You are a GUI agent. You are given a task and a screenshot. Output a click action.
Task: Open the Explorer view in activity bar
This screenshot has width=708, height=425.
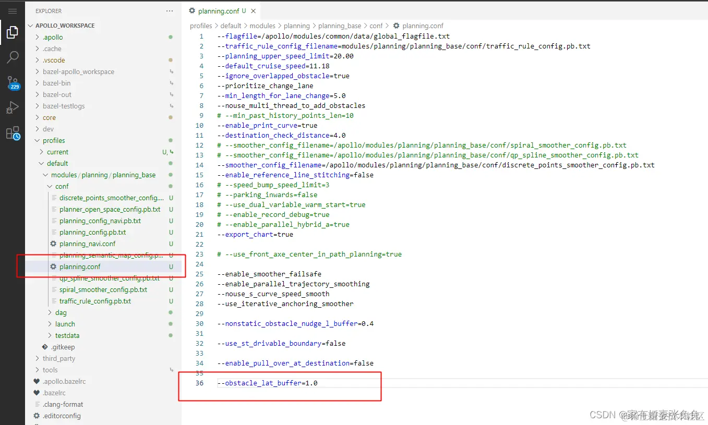[x=13, y=33]
